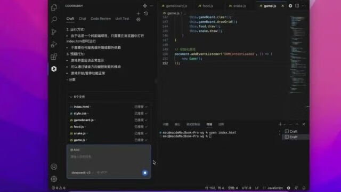341x192 pixels.
Task: Open Run and Debug in activity bar
Action: (54, 44)
